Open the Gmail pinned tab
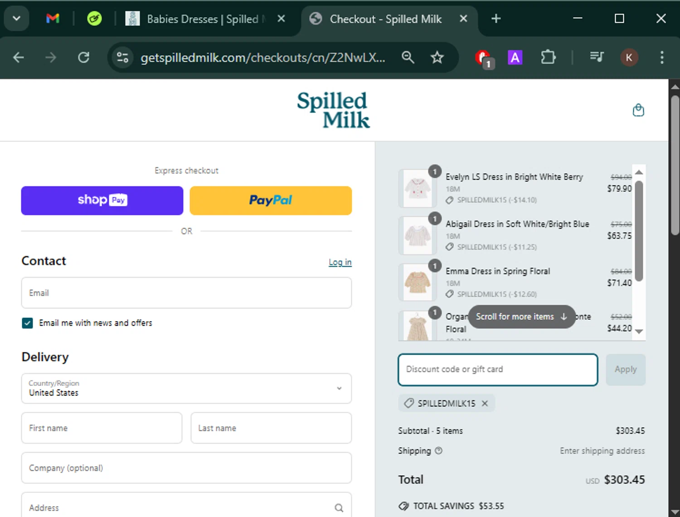Viewport: 680px width, 517px height. pos(53,19)
